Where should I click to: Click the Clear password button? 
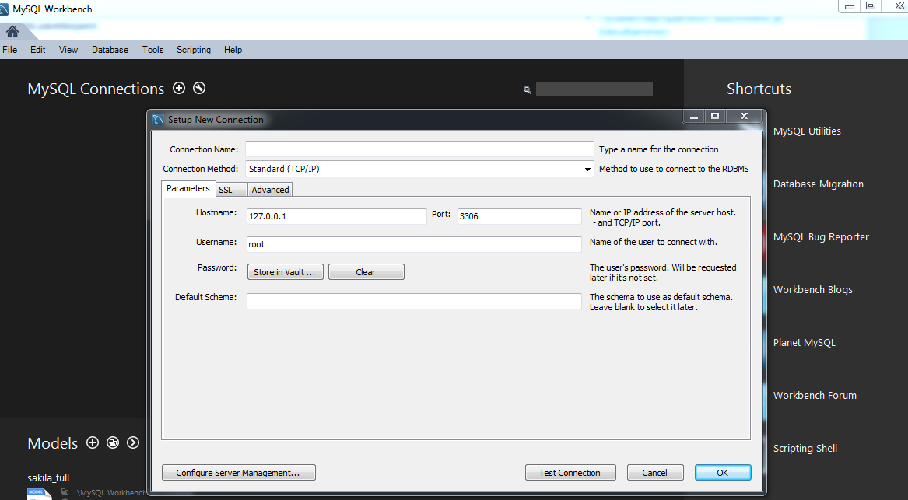pyautogui.click(x=366, y=272)
